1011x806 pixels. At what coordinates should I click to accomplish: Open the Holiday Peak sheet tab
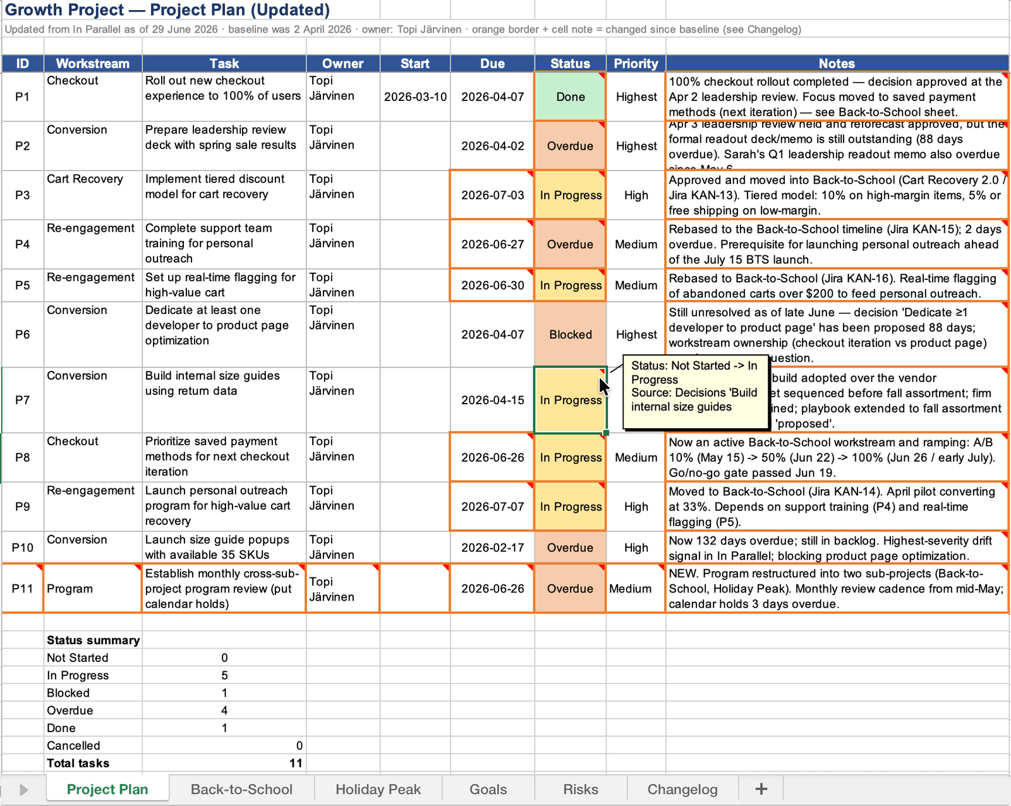click(378, 789)
